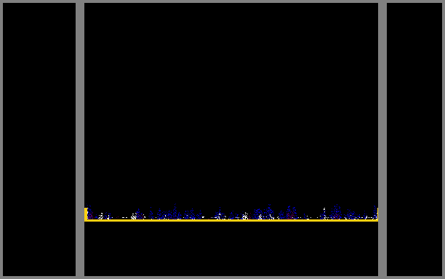Click the gray divider between left and center panels
The height and width of the screenshot is (279, 445).
pyautogui.click(x=80, y=139)
